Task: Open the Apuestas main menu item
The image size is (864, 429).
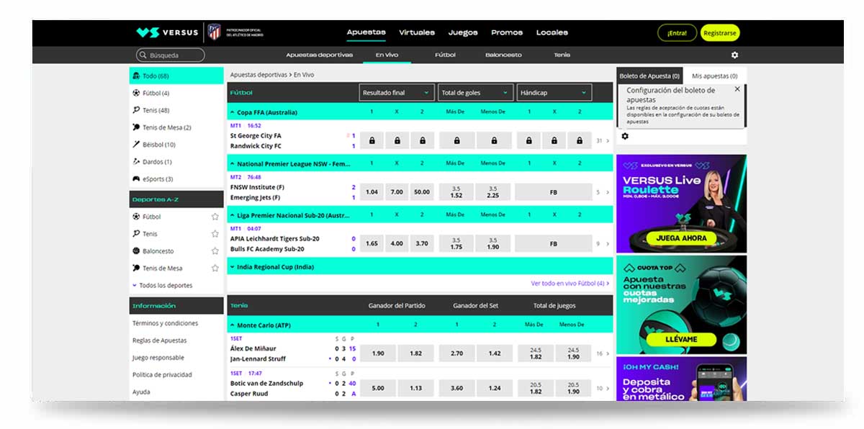Action: 366,32
